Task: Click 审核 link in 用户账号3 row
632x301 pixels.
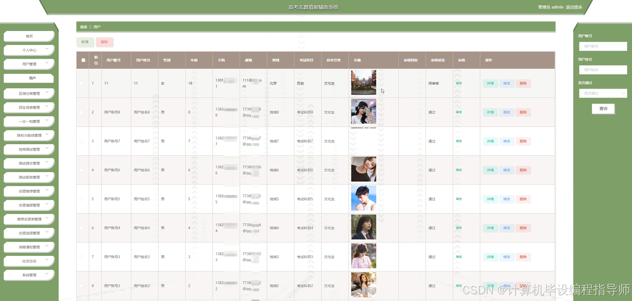Action: (459, 257)
